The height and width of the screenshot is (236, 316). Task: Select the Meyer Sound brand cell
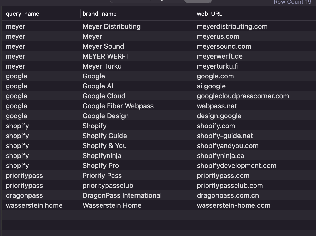[103, 46]
